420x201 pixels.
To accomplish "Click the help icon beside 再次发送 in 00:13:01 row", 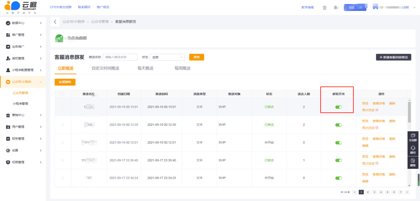I will pos(377,110).
